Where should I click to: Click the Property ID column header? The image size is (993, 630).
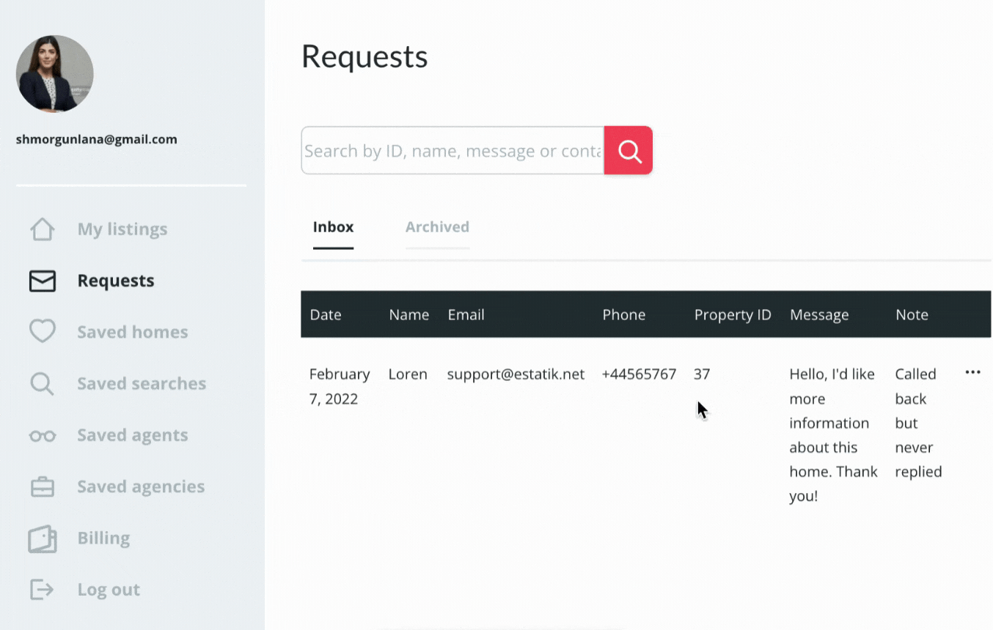(733, 315)
